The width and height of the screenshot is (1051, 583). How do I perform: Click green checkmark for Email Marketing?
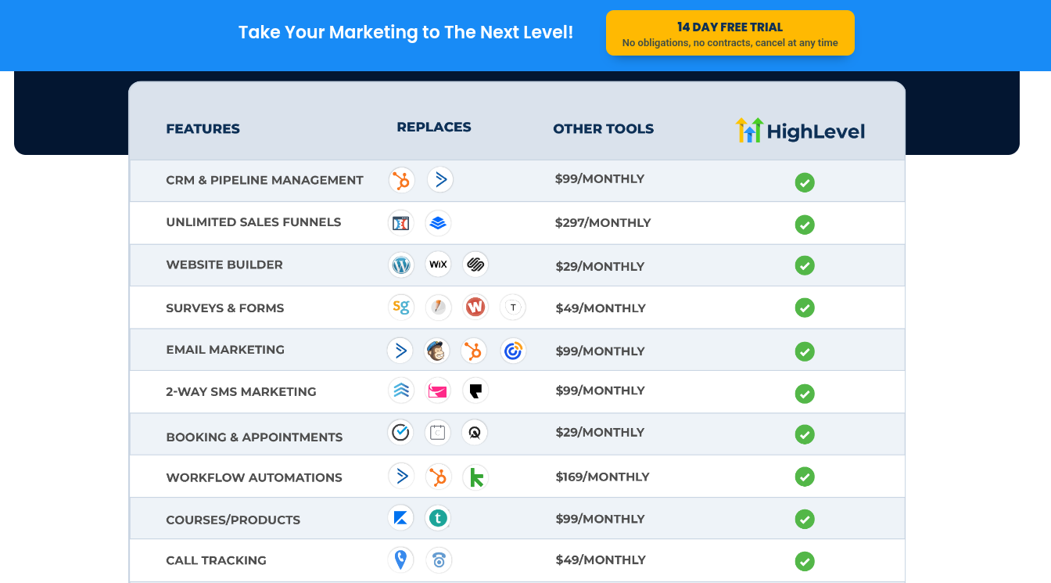805,351
